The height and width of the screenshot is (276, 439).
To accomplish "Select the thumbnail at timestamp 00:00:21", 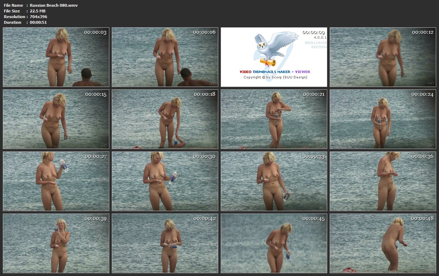I will click(274, 119).
